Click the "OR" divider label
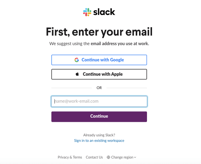 click(99, 88)
